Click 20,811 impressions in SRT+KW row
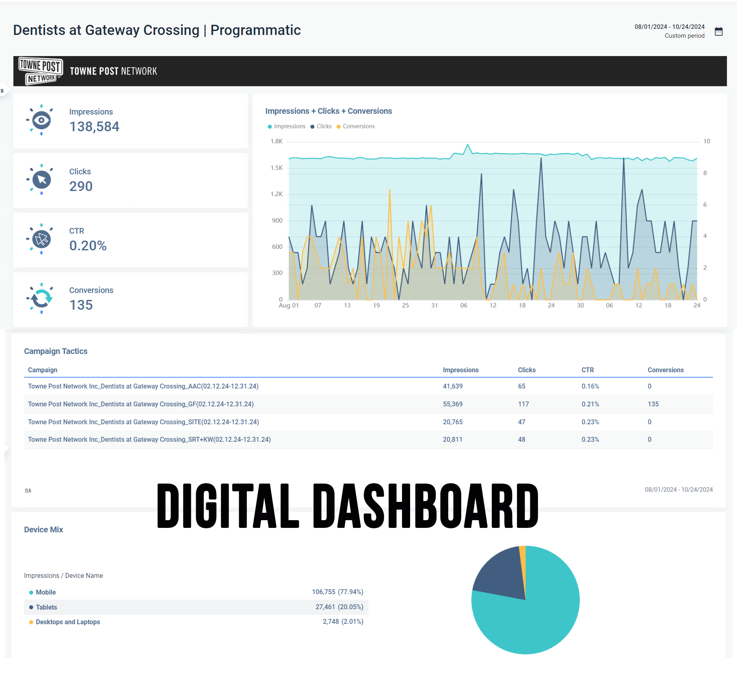The width and height of the screenshot is (737, 675). coord(453,439)
